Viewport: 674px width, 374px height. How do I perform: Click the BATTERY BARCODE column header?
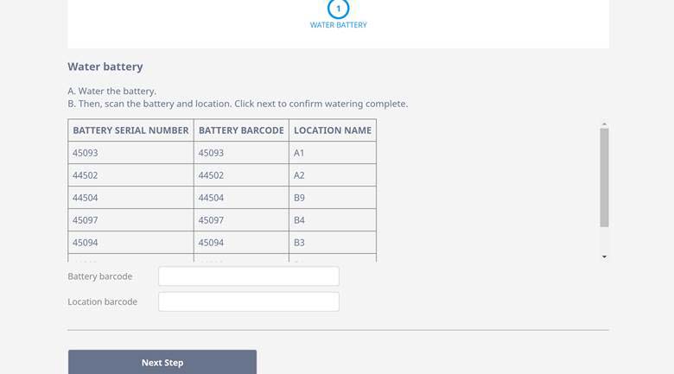(x=241, y=130)
